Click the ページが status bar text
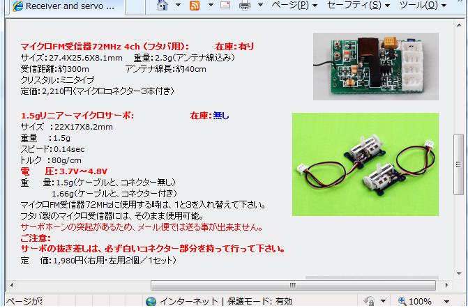The height and width of the screenshot is (308, 468). tap(24, 302)
